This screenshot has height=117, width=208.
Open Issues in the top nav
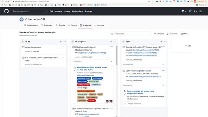[67, 11]
